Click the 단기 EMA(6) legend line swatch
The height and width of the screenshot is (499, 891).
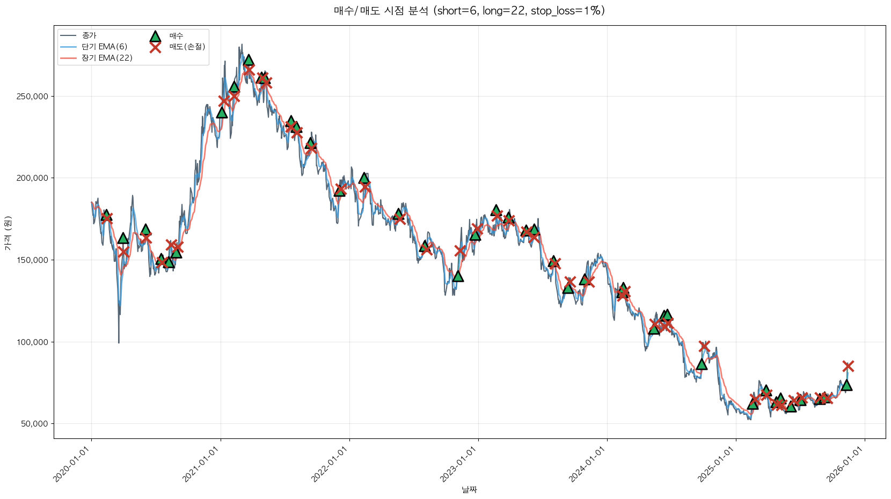click(69, 47)
